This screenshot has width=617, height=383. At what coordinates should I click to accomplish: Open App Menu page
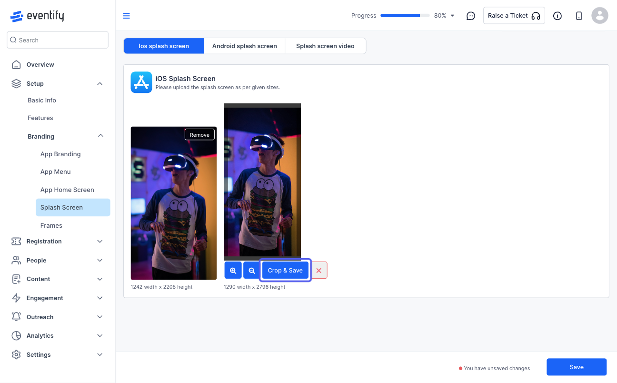56,172
